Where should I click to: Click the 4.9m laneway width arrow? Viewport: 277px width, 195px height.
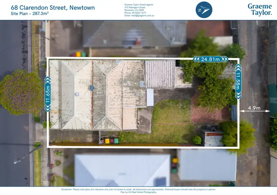[x=254, y=109]
